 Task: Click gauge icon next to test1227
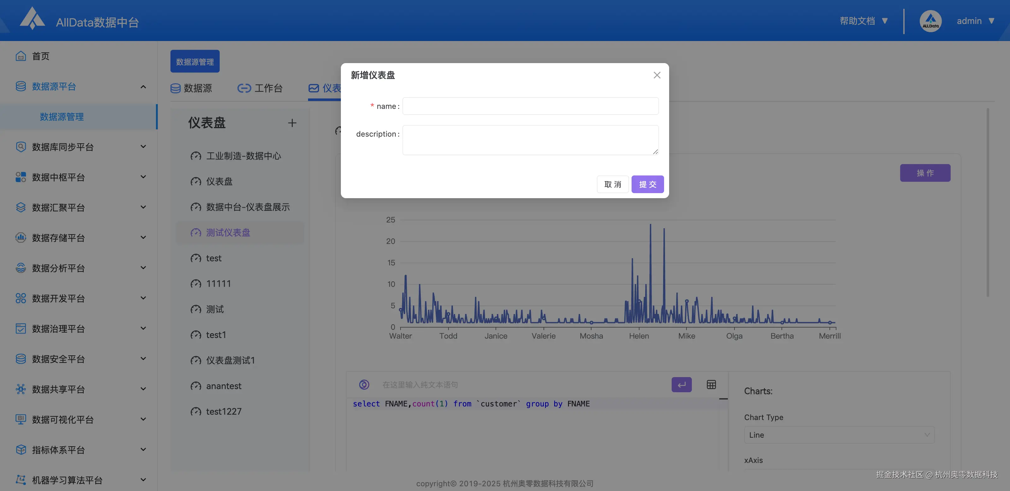click(x=196, y=411)
